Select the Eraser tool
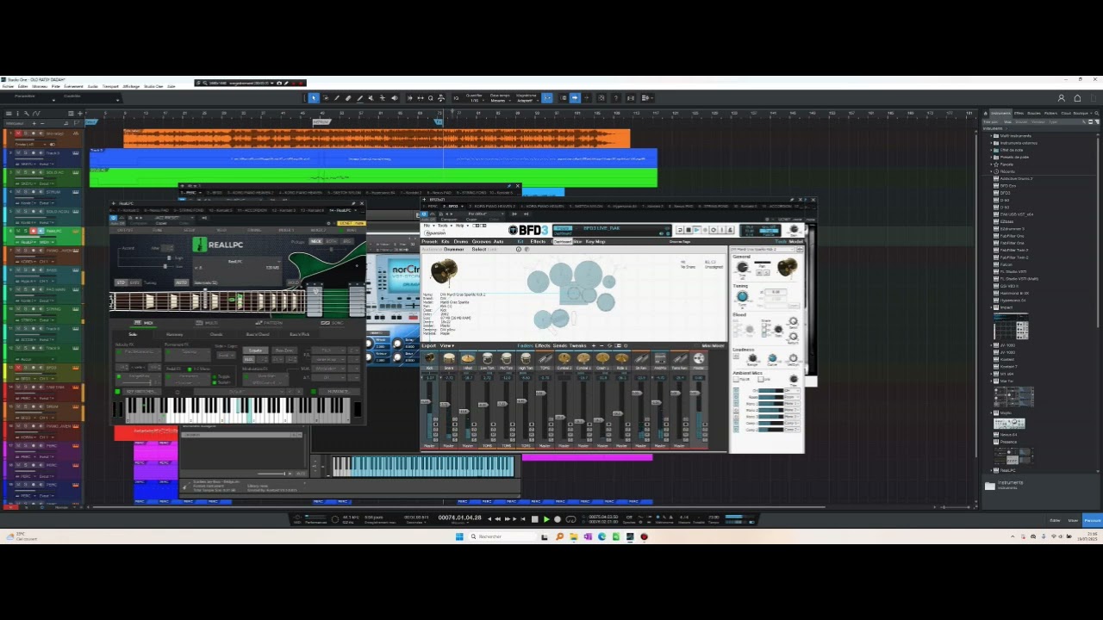Viewport: 1103px width, 620px height. (x=348, y=98)
